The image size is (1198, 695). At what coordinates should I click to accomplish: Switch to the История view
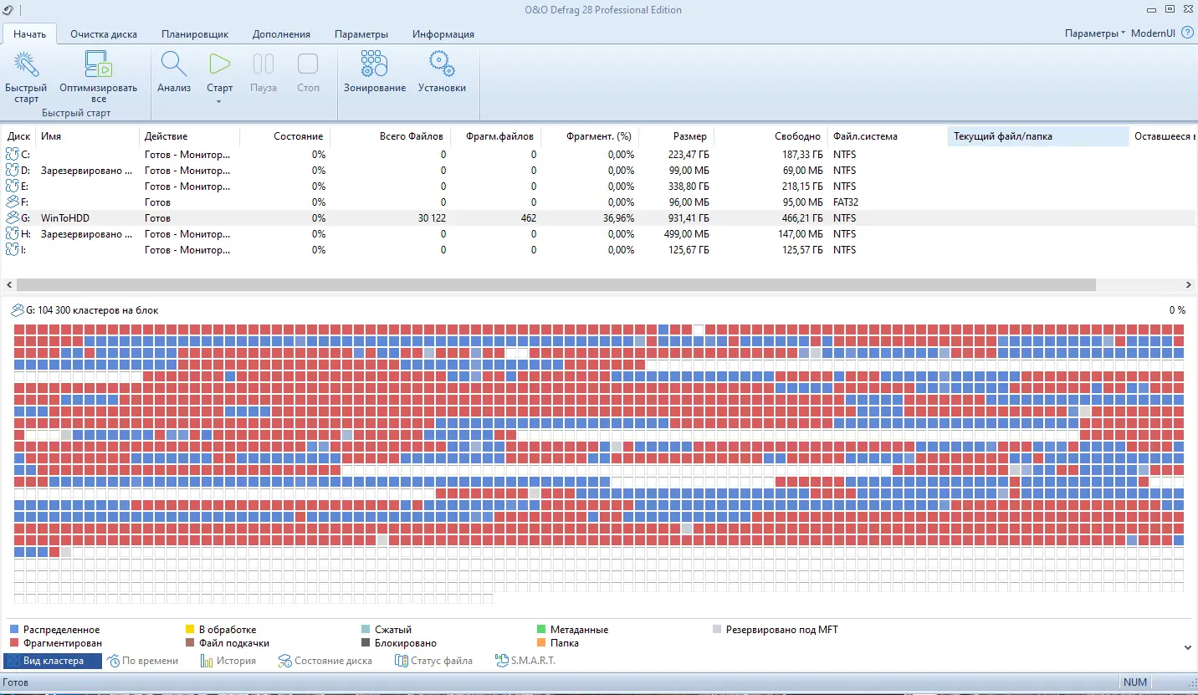[228, 661]
